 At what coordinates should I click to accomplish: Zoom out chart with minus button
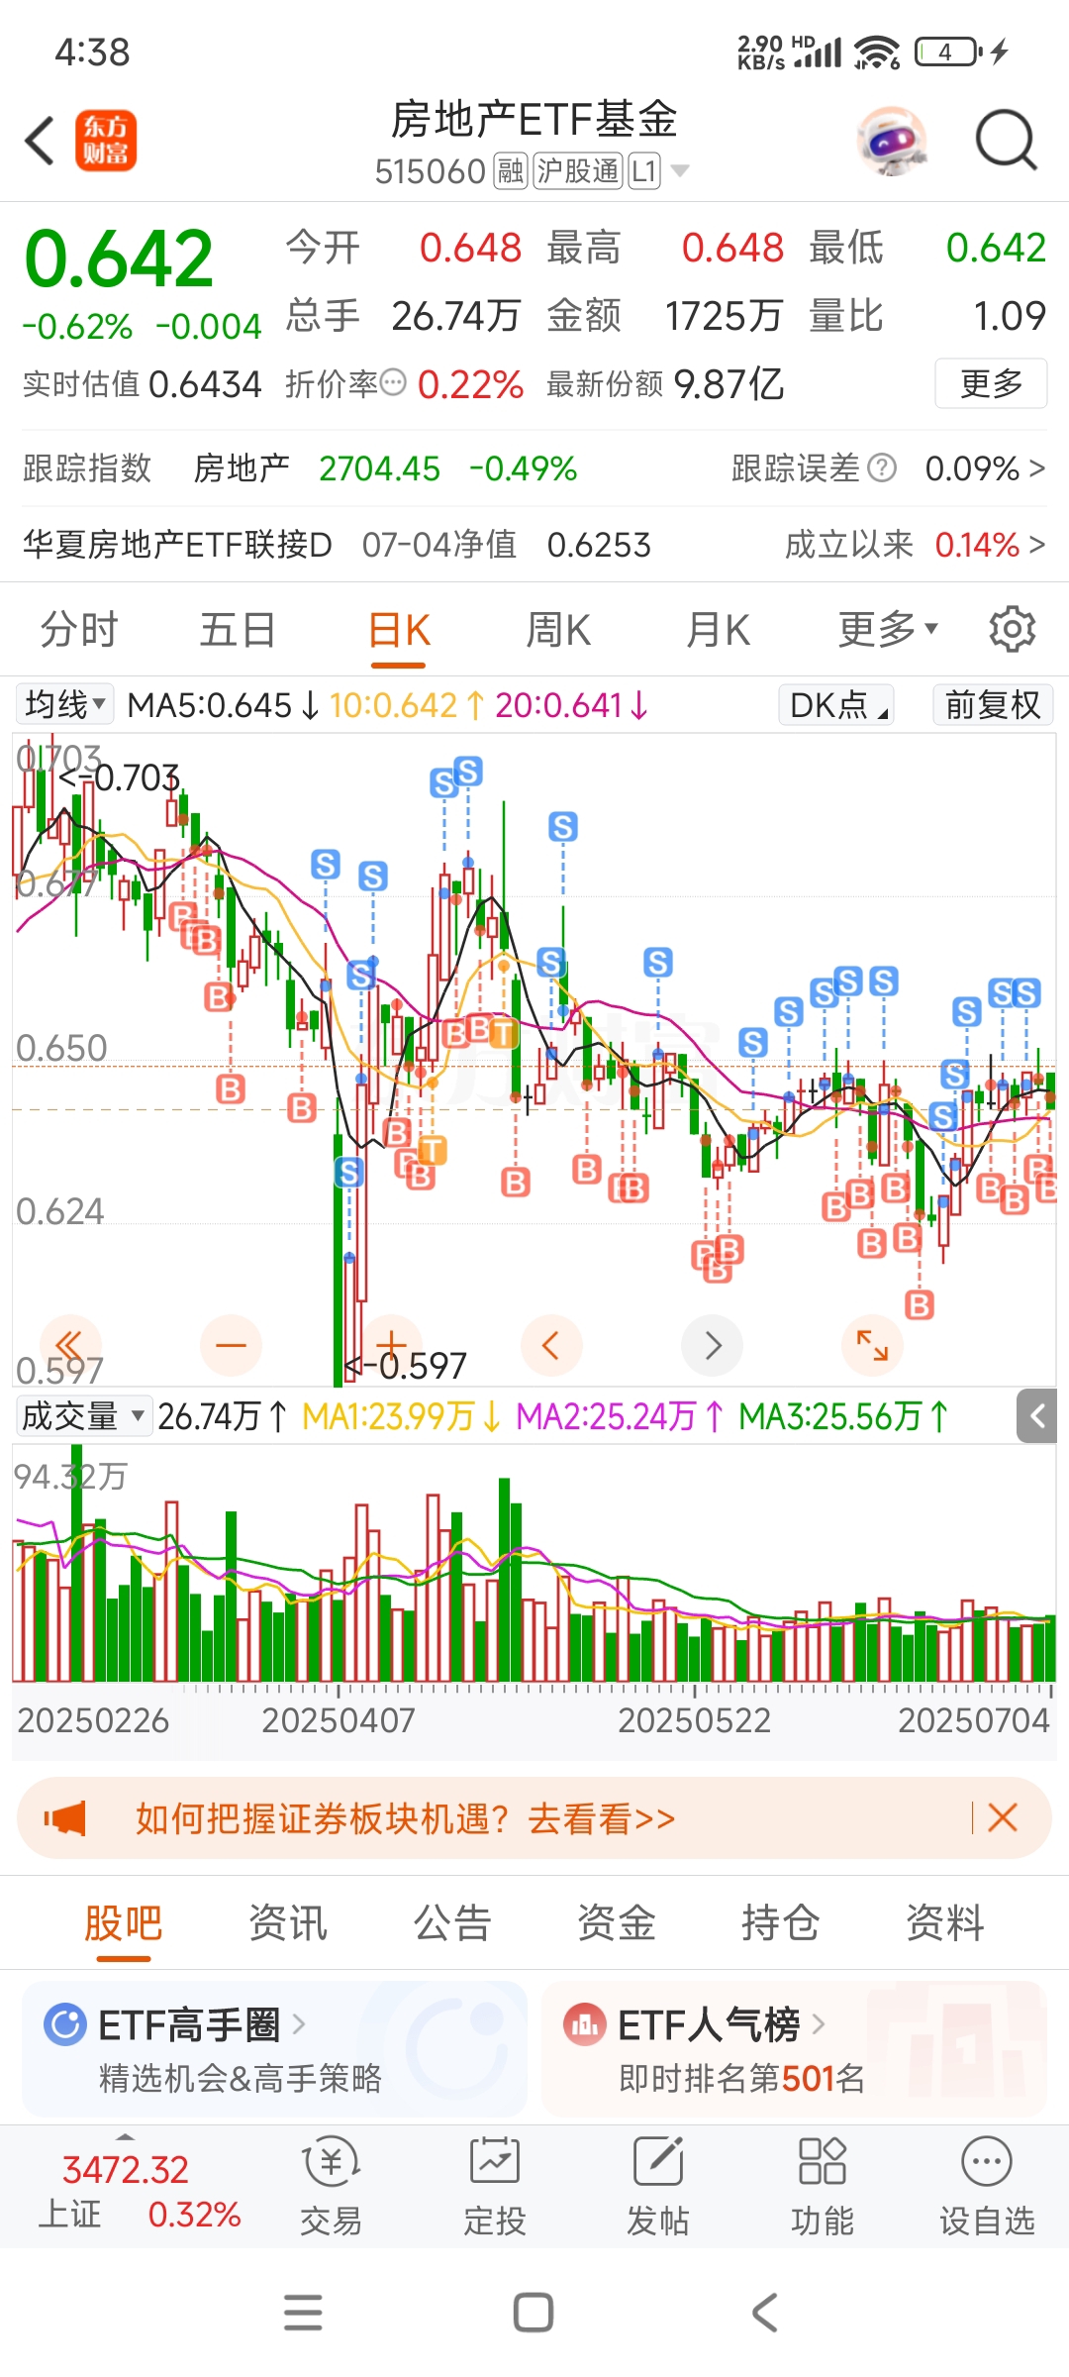231,1345
